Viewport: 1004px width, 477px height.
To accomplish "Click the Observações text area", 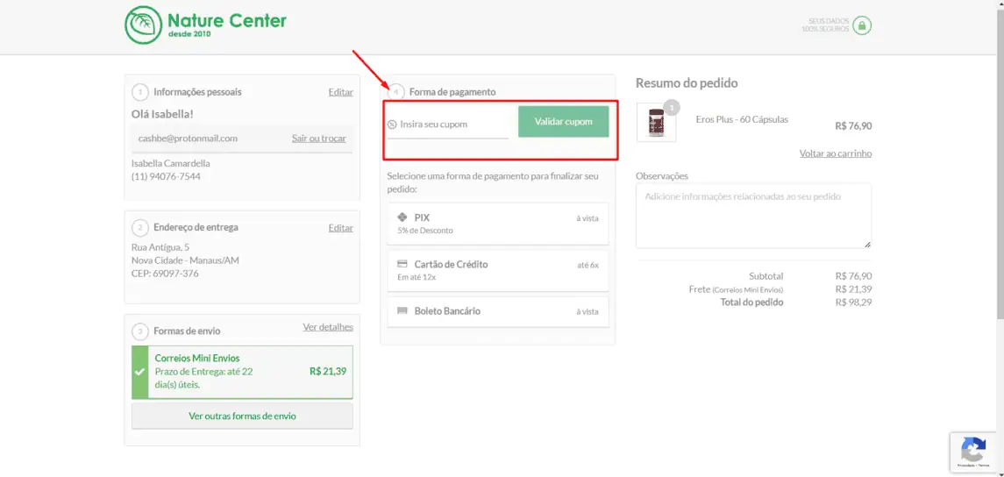I will [x=753, y=216].
